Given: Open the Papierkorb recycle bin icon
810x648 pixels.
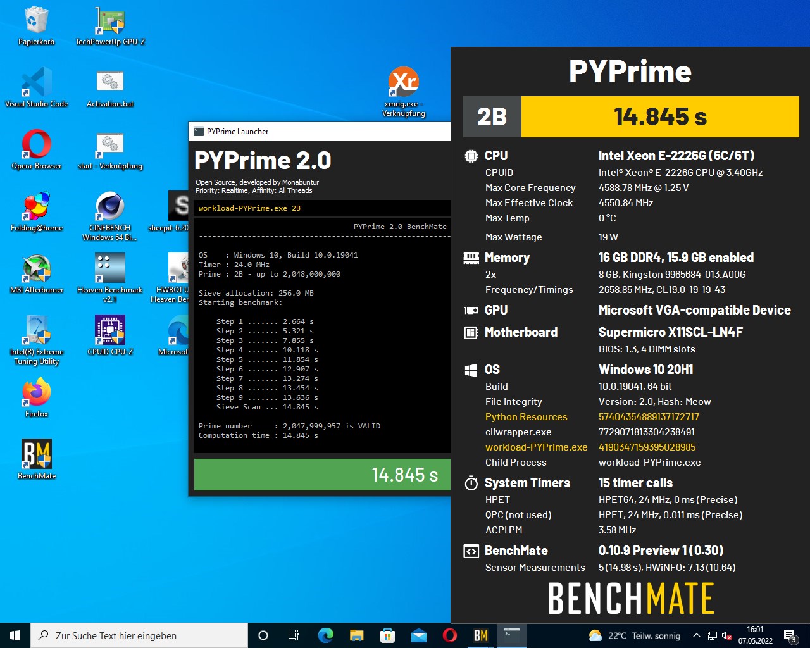Looking at the screenshot, I should [x=36, y=25].
